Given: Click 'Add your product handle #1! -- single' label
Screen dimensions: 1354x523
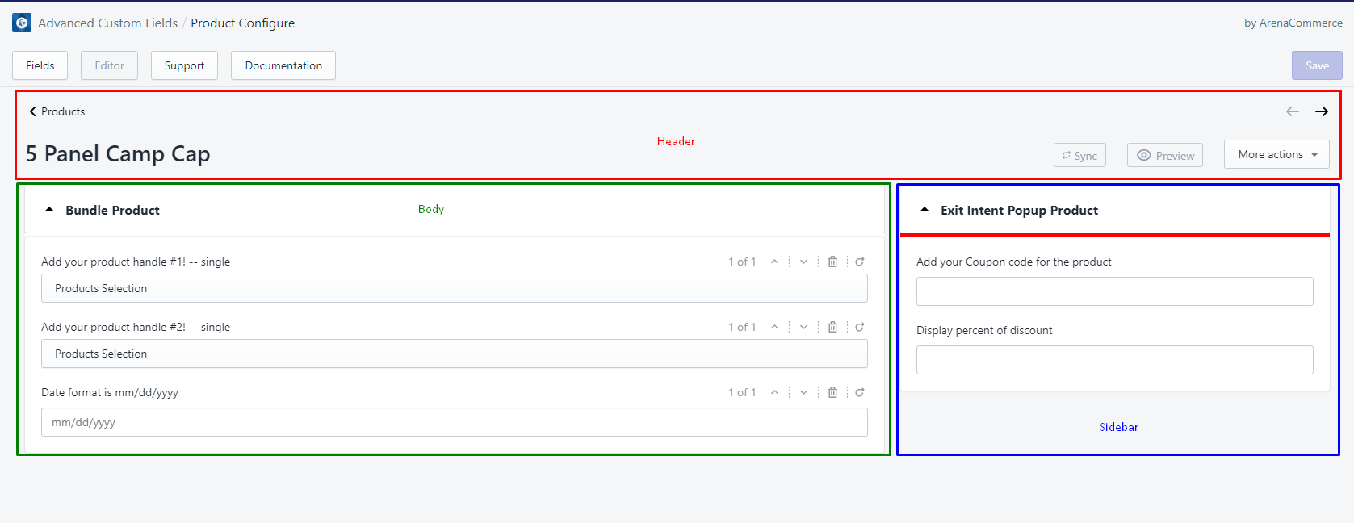Looking at the screenshot, I should tap(136, 261).
